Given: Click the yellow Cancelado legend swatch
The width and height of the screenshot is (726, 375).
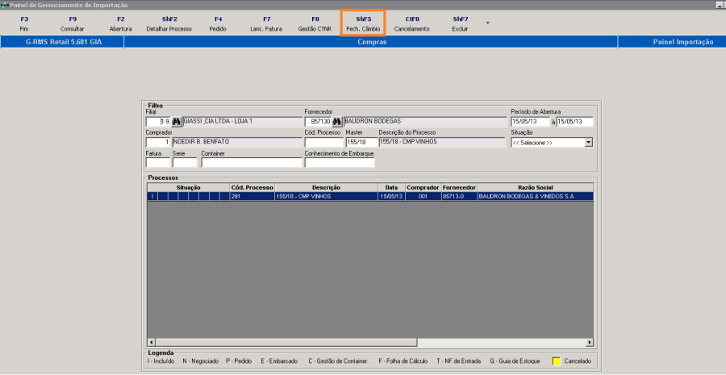Looking at the screenshot, I should 557,361.
